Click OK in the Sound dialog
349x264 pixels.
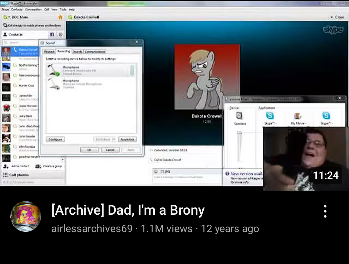coord(89,150)
